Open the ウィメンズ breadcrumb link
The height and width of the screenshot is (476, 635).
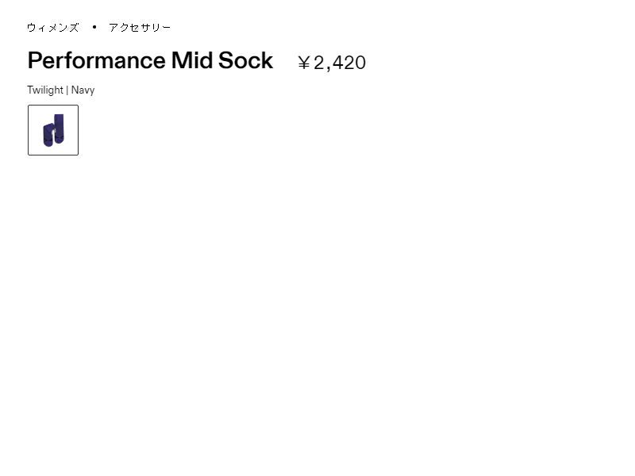coord(53,28)
